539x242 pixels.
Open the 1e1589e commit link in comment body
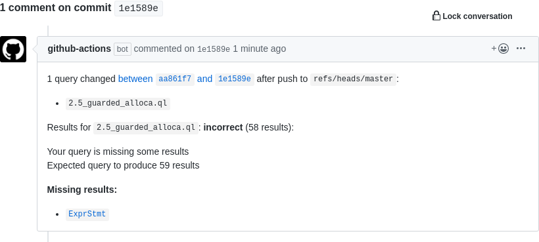click(x=235, y=79)
